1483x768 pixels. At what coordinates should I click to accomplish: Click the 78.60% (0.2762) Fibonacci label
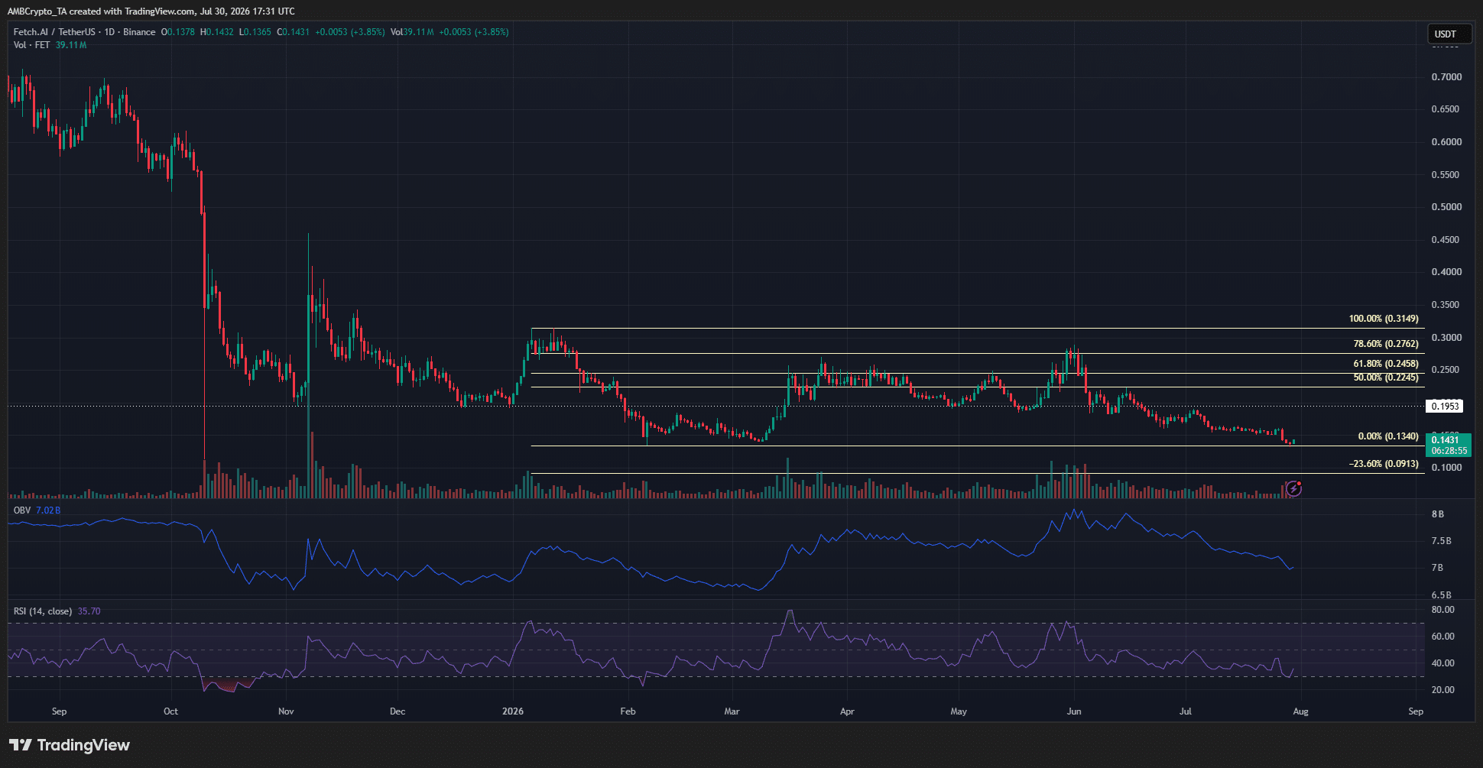[1386, 344]
